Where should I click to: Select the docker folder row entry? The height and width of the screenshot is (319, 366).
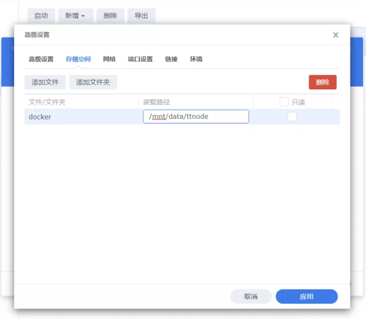[x=40, y=116]
